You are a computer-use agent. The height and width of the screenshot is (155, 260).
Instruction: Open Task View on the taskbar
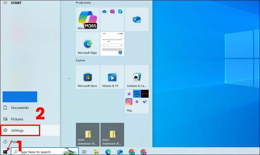84,152
